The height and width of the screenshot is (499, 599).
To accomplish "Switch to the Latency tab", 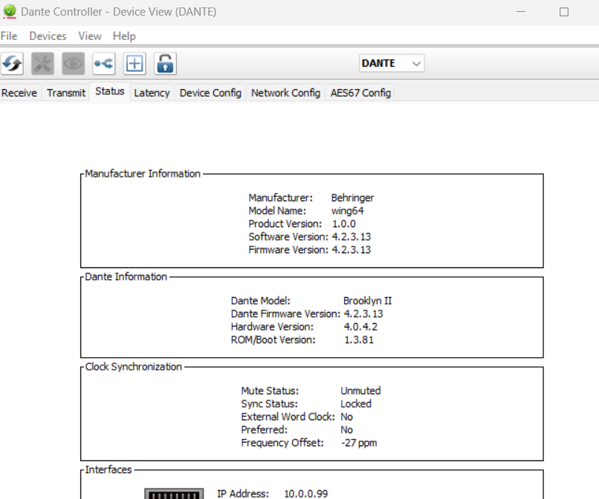I will 152,93.
